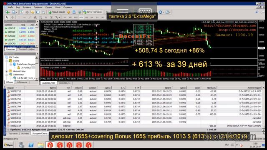
Task: Select USDCHF in Market Watch
Action: [20, 28]
